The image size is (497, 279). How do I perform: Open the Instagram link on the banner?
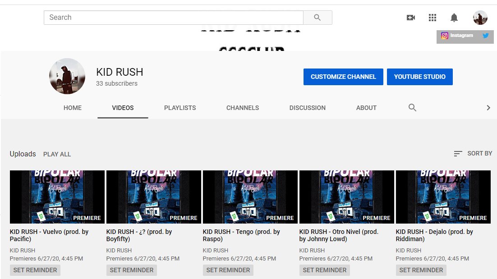(x=457, y=36)
